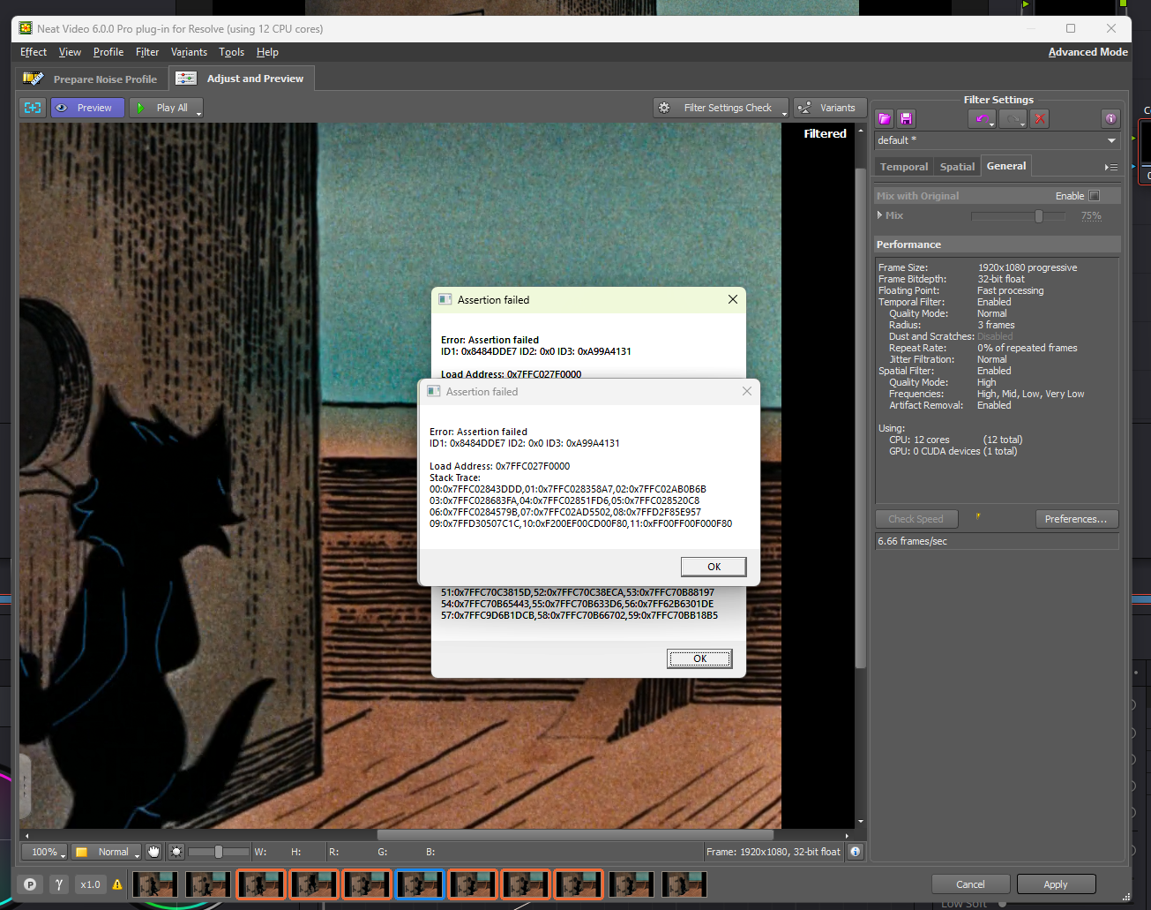Click the brightness slider under the viewer
Viewport: 1151px width, 910px height.
219,852
